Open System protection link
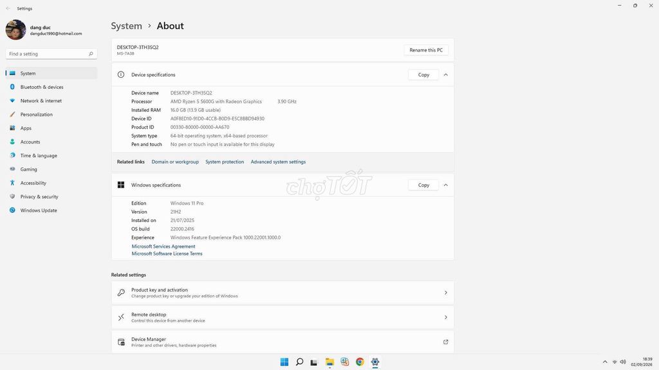The width and height of the screenshot is (659, 370). [x=225, y=162]
